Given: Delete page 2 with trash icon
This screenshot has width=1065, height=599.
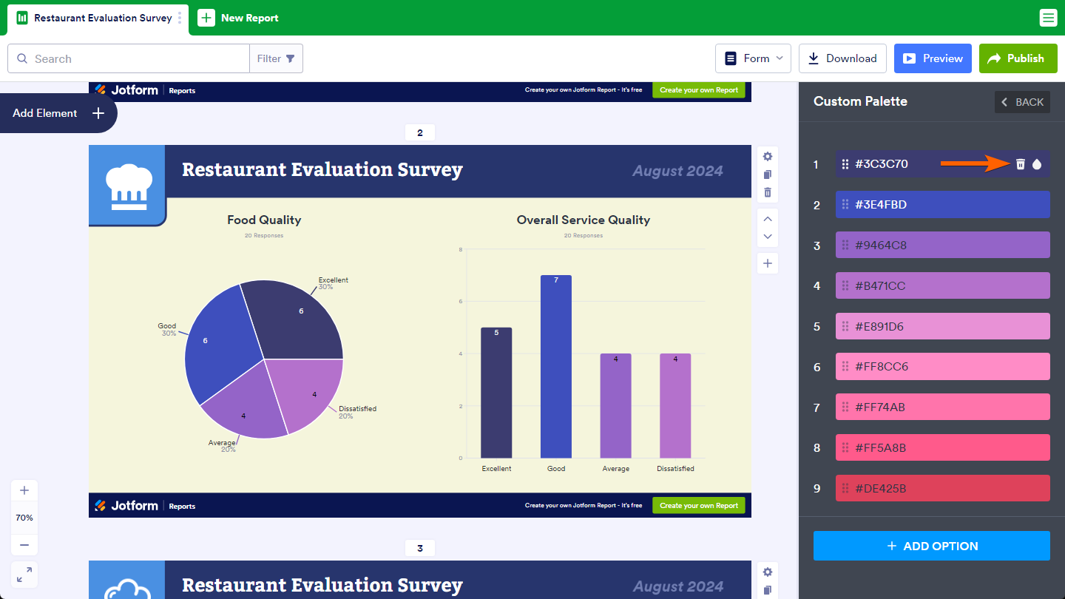Looking at the screenshot, I should pos(768,192).
